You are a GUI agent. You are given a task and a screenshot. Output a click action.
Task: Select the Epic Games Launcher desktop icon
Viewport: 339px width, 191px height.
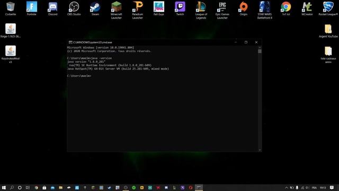tap(222, 10)
